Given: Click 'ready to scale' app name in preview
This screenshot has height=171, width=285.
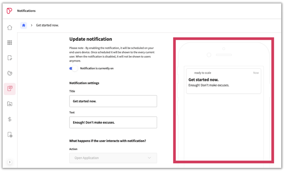Looking at the screenshot, I should (203, 73).
